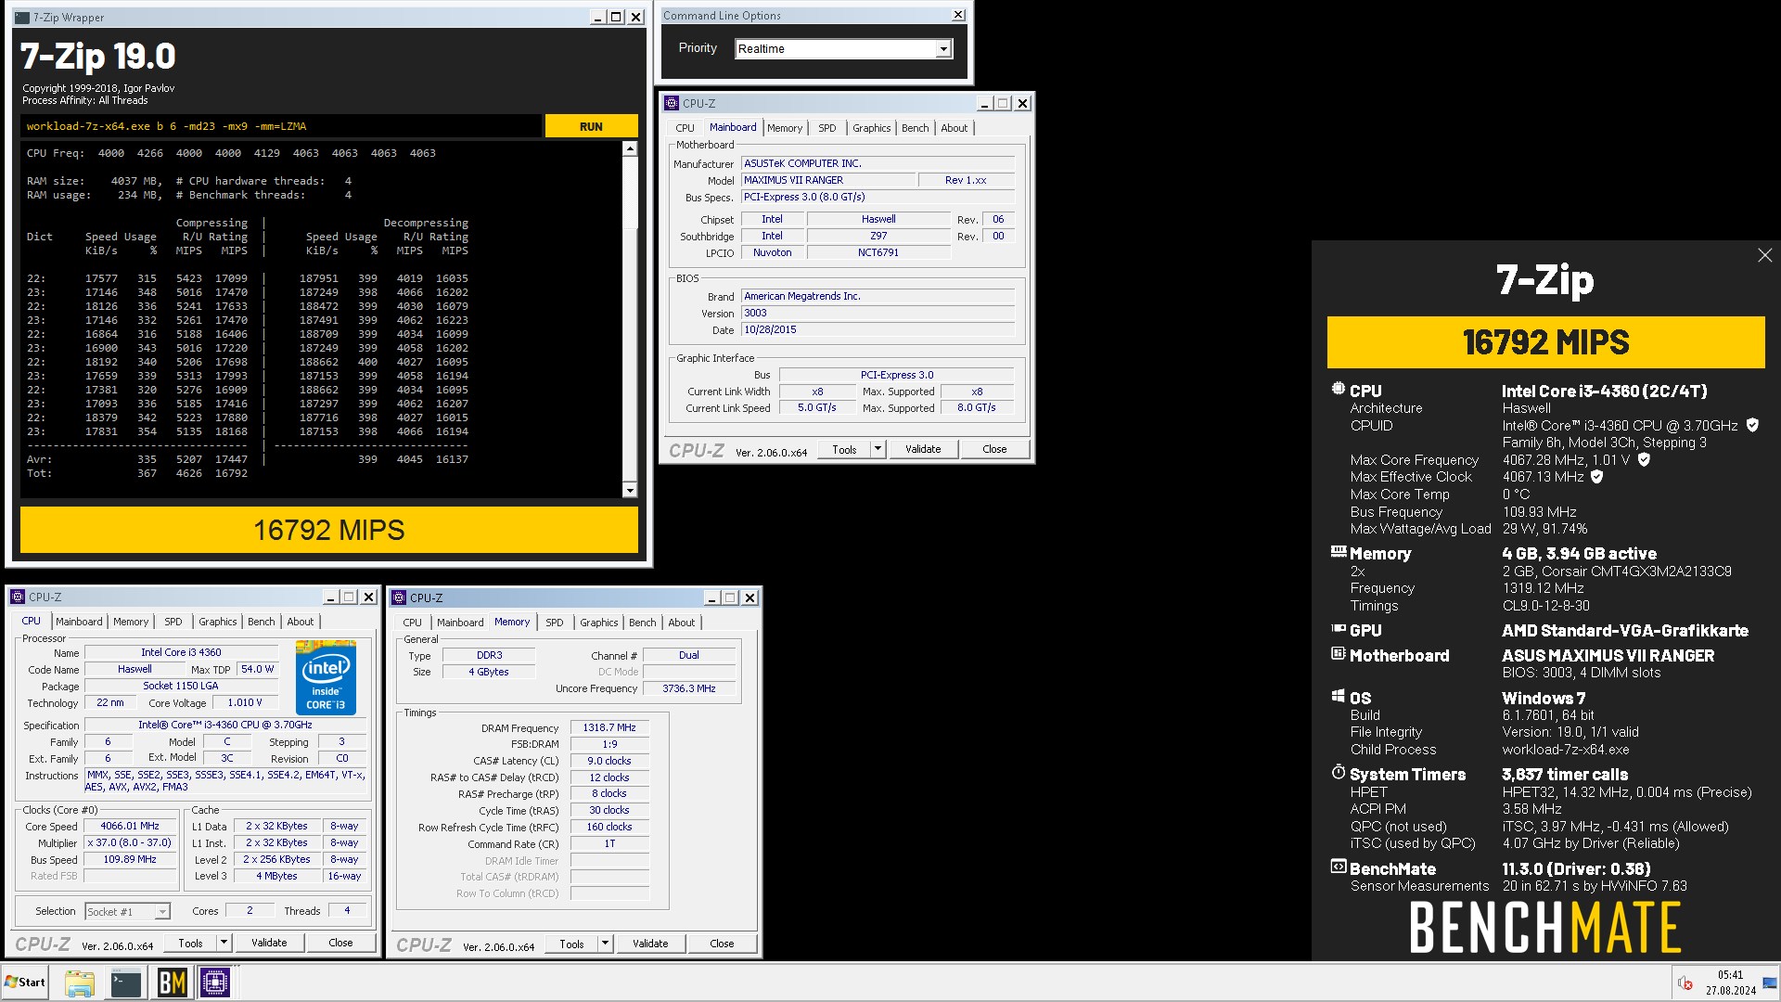Click the 7-Zip Wrapper title bar icon
Screen dimensions: 1781x1002
(x=22, y=18)
